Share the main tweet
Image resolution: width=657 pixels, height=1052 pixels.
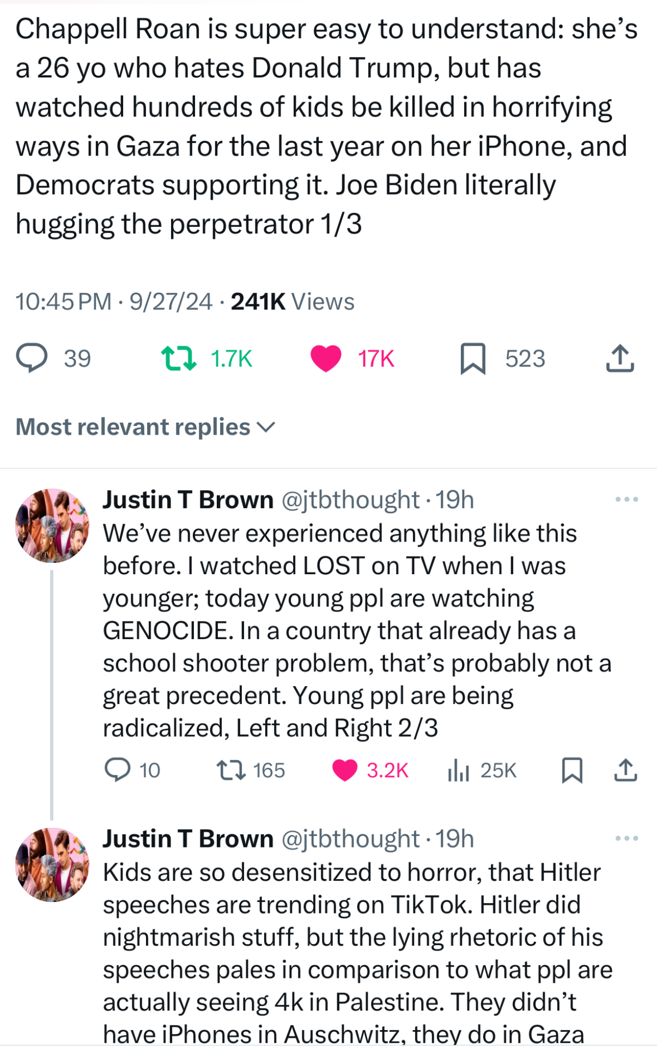[620, 358]
